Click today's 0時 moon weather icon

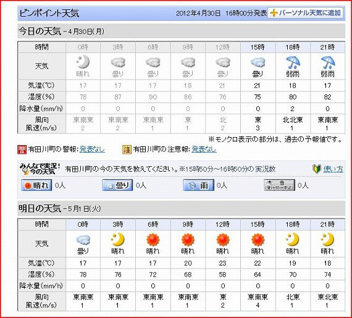click(83, 62)
